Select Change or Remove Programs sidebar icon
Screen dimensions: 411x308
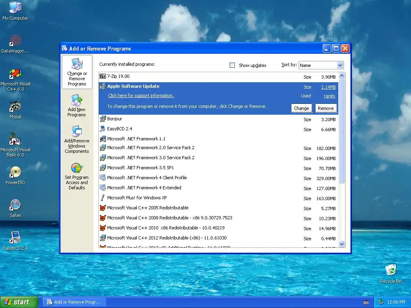(77, 72)
